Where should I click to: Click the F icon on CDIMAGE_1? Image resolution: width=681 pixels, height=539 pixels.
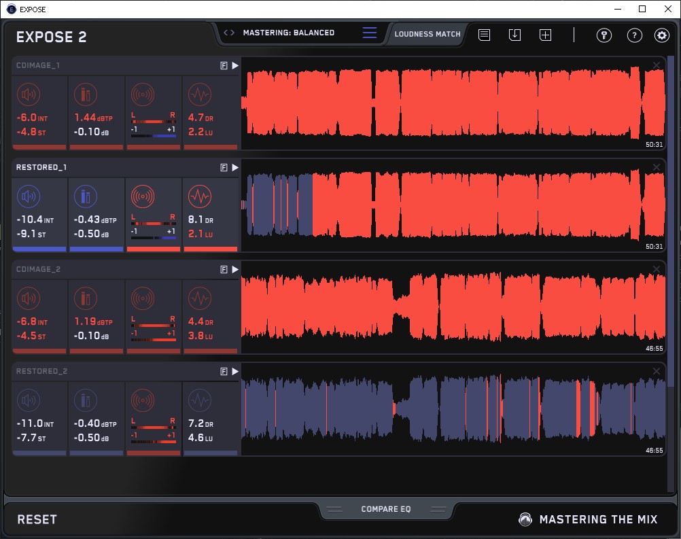pos(224,65)
